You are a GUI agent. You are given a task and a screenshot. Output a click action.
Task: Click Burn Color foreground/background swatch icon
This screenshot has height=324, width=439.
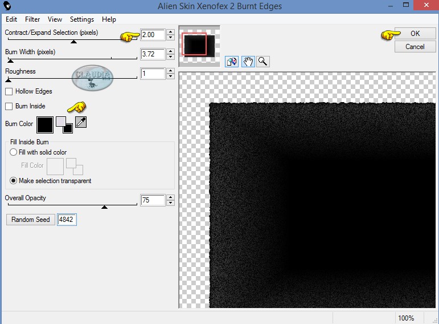[x=64, y=125]
